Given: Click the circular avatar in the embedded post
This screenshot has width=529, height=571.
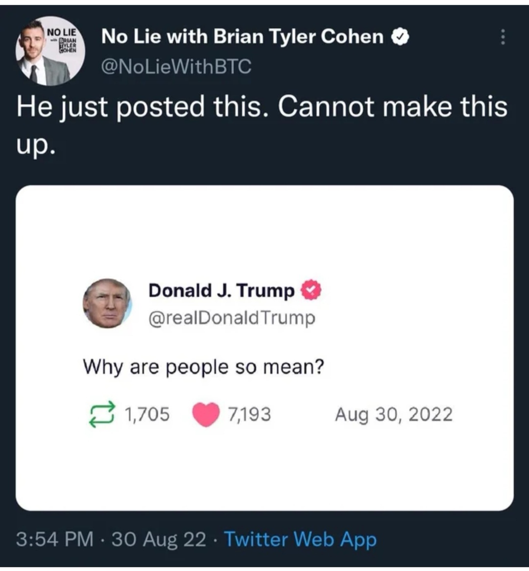Looking at the screenshot, I should coord(107,304).
